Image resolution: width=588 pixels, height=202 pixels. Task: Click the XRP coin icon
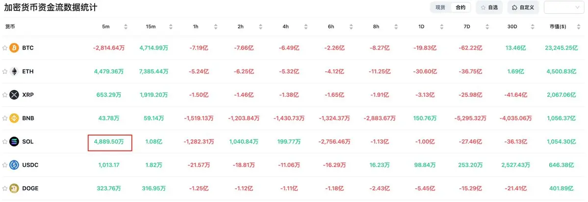14,94
